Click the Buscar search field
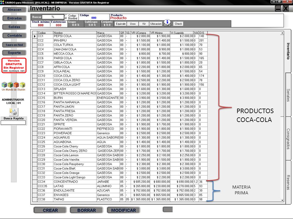The height and width of the screenshot is (219, 293). click(x=53, y=17)
